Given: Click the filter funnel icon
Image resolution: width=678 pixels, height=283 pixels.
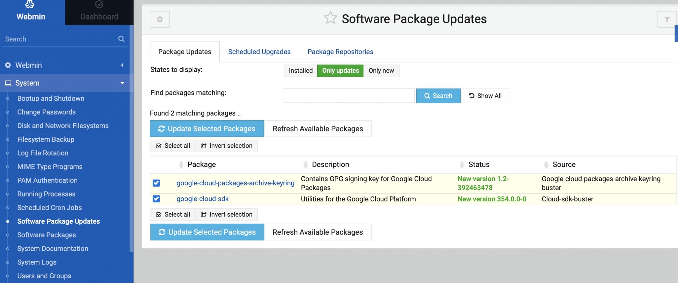Looking at the screenshot, I should coord(667,19).
